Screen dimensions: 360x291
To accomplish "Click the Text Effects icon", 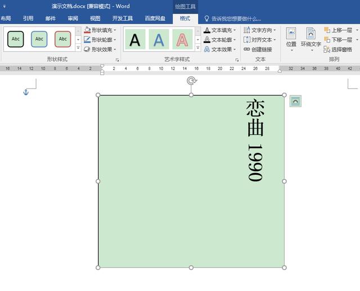I will (207, 49).
